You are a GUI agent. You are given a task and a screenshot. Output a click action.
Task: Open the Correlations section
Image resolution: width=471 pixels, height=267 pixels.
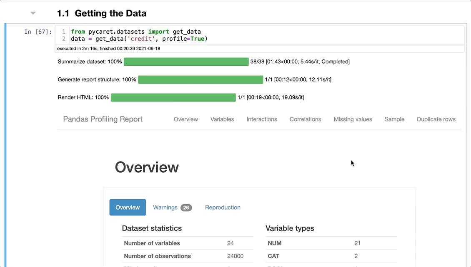[306, 119]
